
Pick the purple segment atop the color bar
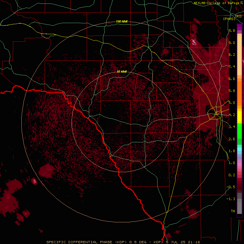[239, 27]
